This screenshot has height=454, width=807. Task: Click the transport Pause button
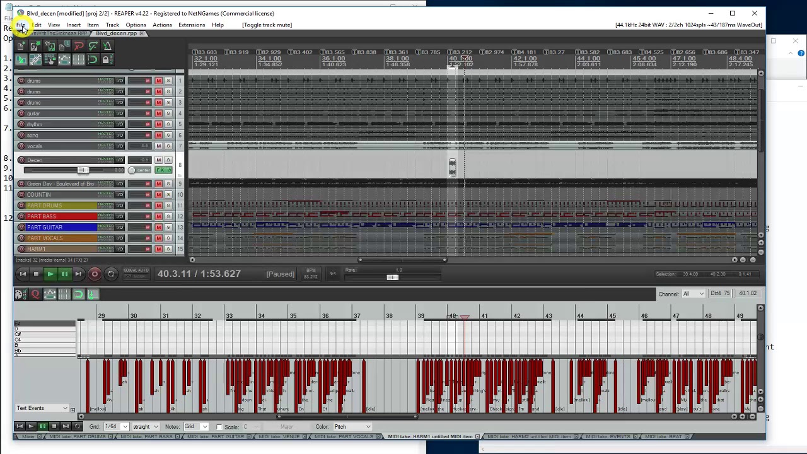tap(64, 274)
